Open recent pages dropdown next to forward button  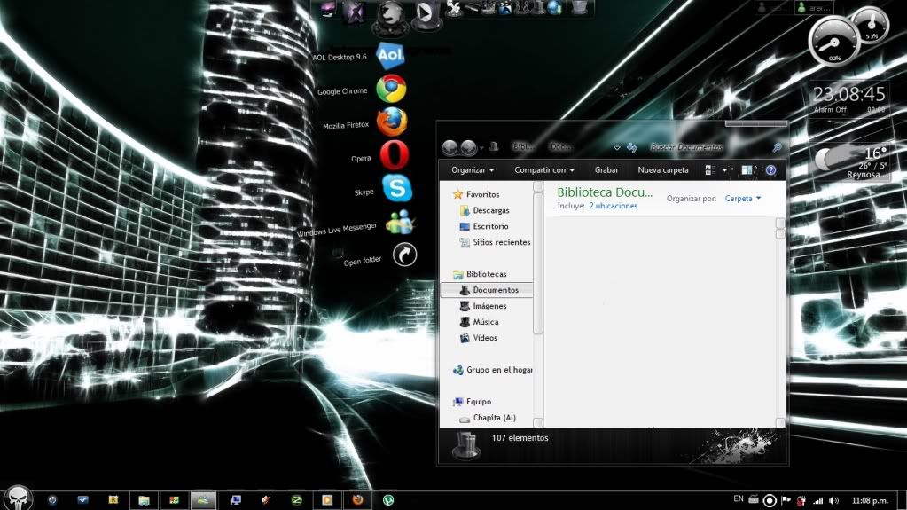481,148
